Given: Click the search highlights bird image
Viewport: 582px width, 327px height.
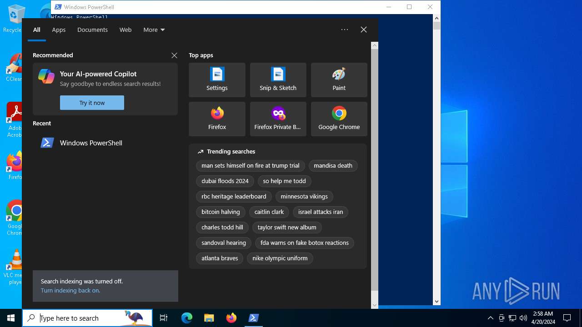Looking at the screenshot, I should [135, 318].
